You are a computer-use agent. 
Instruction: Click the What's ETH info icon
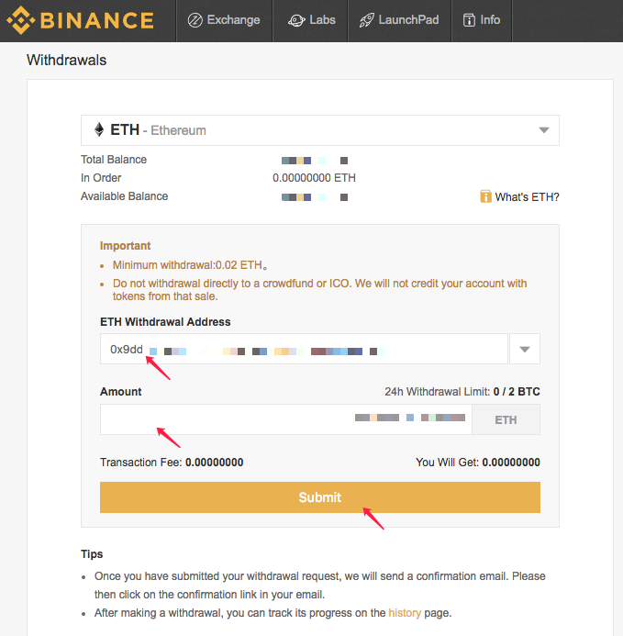(485, 196)
